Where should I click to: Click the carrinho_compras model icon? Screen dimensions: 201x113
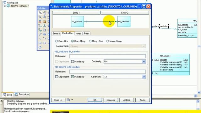pos(8,6)
